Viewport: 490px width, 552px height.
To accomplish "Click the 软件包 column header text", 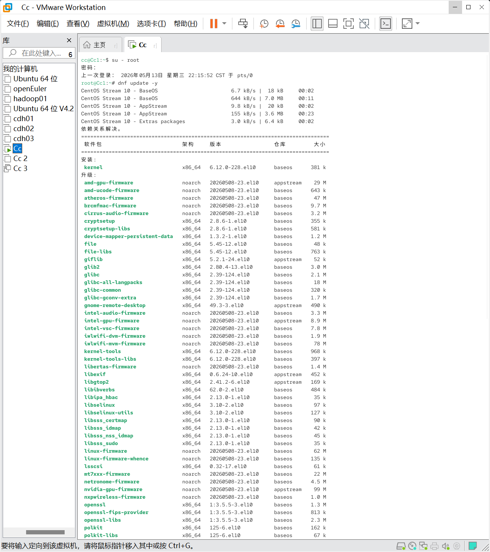I will pyautogui.click(x=93, y=145).
